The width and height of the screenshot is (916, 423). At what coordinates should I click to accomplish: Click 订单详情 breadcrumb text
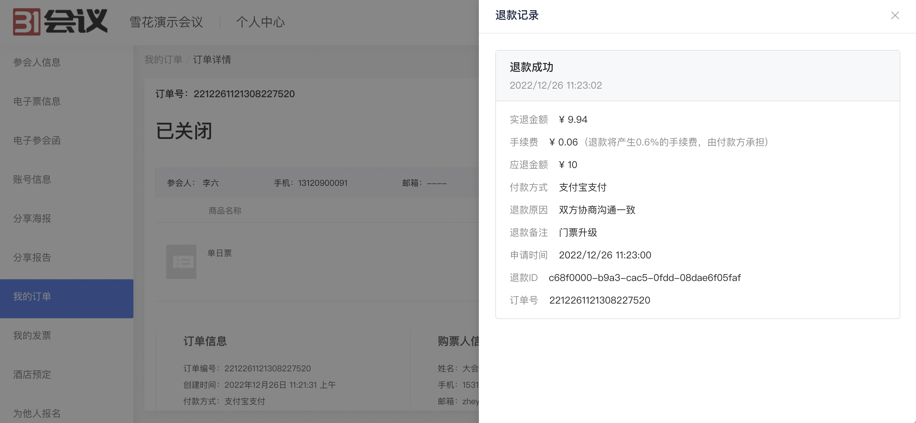click(x=212, y=60)
